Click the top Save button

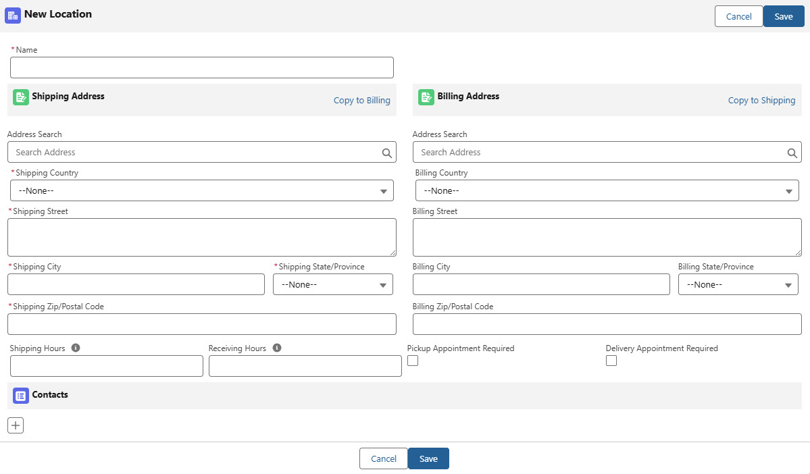tap(784, 16)
